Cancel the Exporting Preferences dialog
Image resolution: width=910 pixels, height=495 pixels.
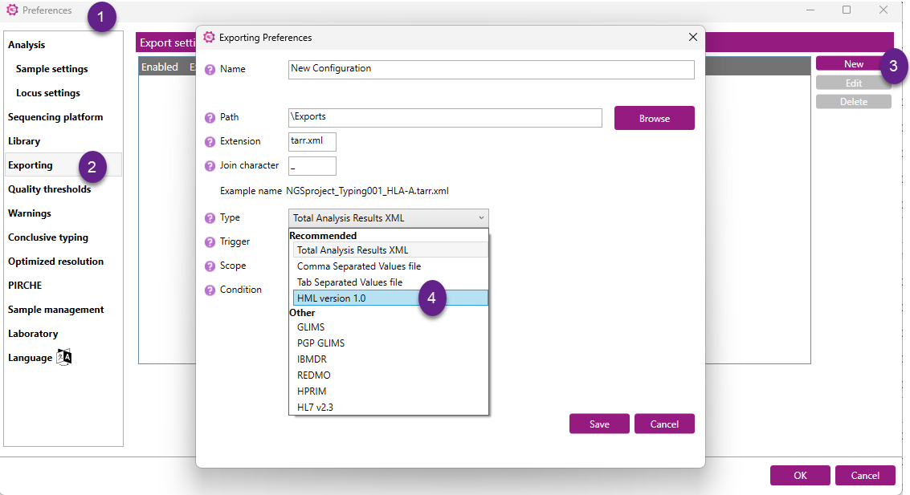point(664,424)
